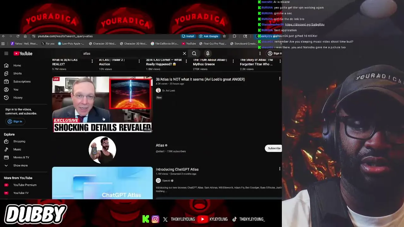This screenshot has width=404, height=227.
Task: Subscribe to the Atlas channel
Action: click(x=273, y=148)
